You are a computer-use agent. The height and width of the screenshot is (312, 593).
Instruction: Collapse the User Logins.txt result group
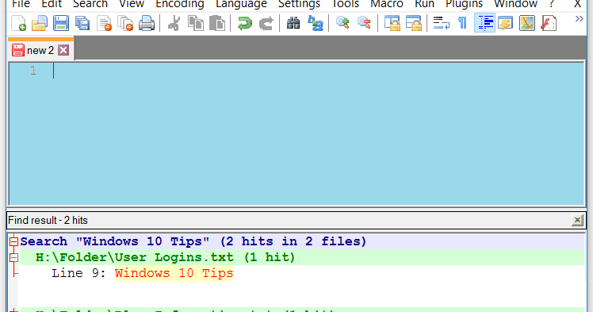point(13,257)
